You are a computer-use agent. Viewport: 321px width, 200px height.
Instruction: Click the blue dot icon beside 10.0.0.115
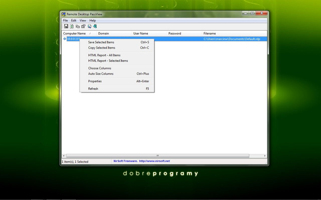[65, 39]
